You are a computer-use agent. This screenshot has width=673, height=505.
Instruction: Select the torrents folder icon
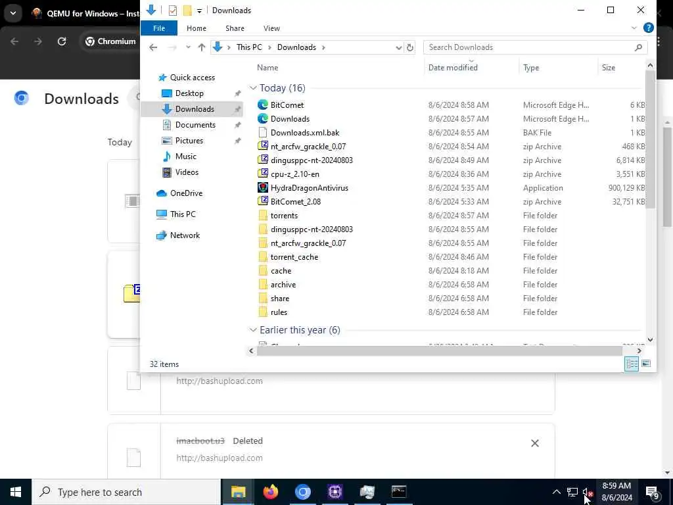click(263, 215)
